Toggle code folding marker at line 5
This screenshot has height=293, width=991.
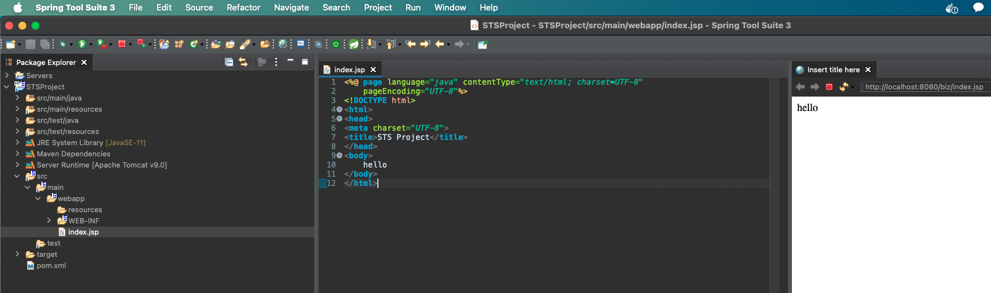340,119
